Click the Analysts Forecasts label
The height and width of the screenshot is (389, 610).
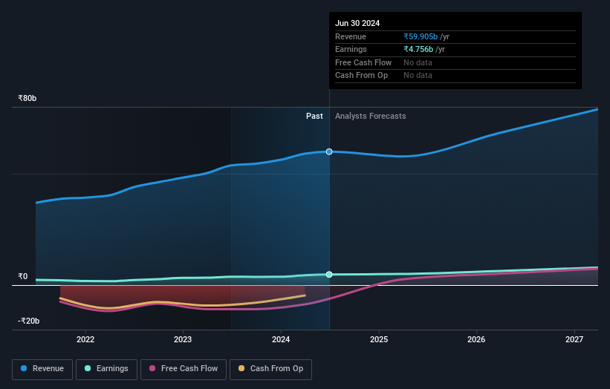(x=370, y=117)
